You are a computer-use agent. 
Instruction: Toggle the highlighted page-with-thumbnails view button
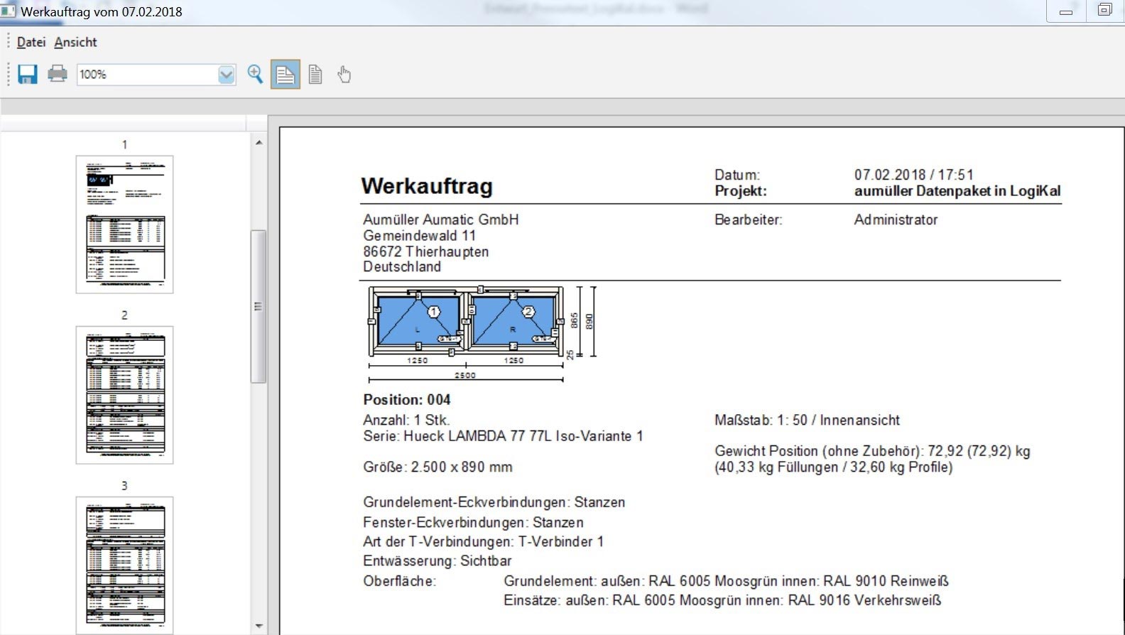tap(286, 75)
